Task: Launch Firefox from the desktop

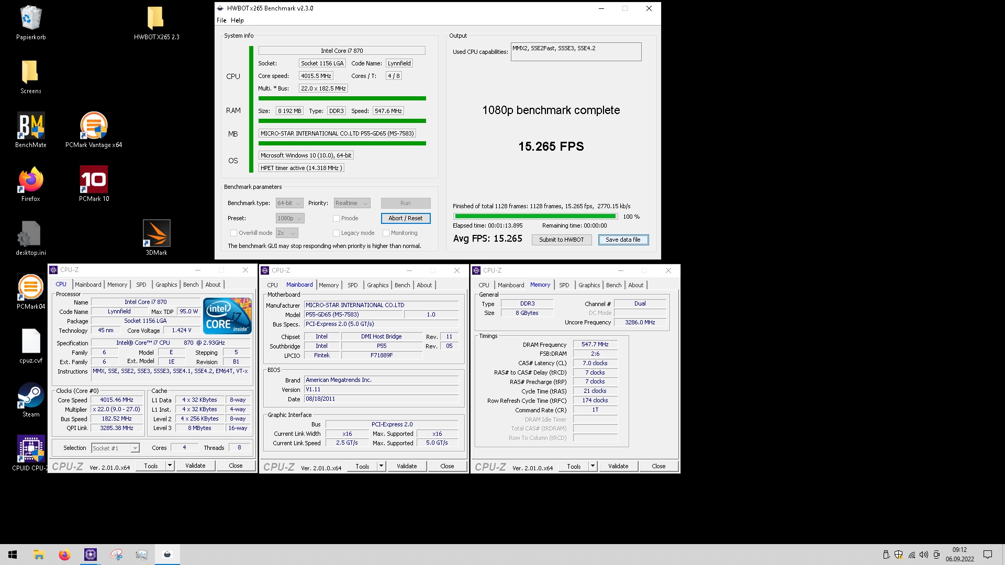Action: tap(30, 184)
